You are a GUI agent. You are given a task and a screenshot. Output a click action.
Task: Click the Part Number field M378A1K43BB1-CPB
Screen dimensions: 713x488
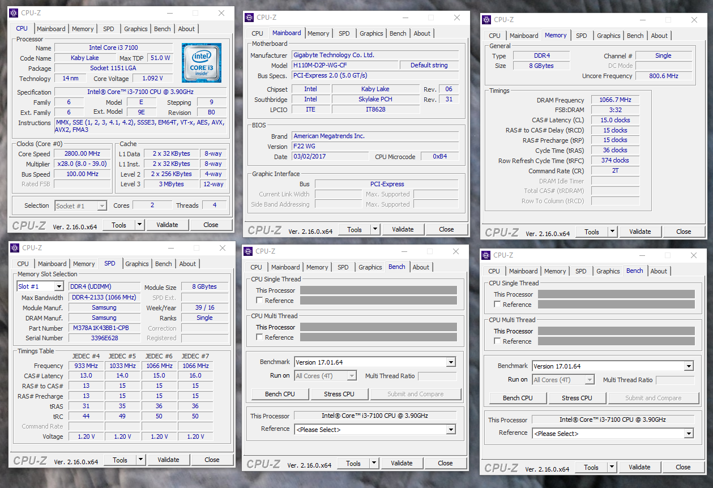[x=105, y=328]
